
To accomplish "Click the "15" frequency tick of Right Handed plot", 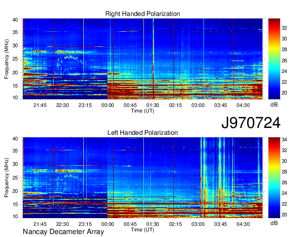I will [x=15, y=86].
